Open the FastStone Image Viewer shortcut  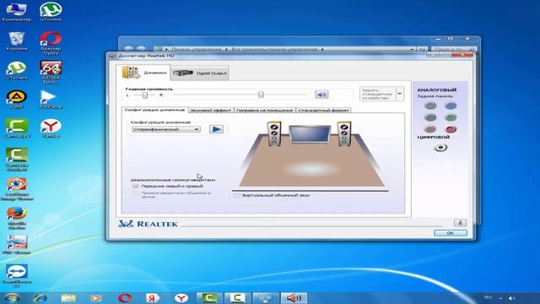16,189
